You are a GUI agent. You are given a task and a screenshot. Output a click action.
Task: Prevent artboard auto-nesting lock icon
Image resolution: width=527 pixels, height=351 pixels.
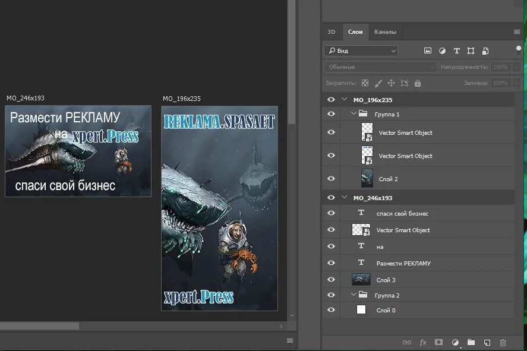click(405, 83)
